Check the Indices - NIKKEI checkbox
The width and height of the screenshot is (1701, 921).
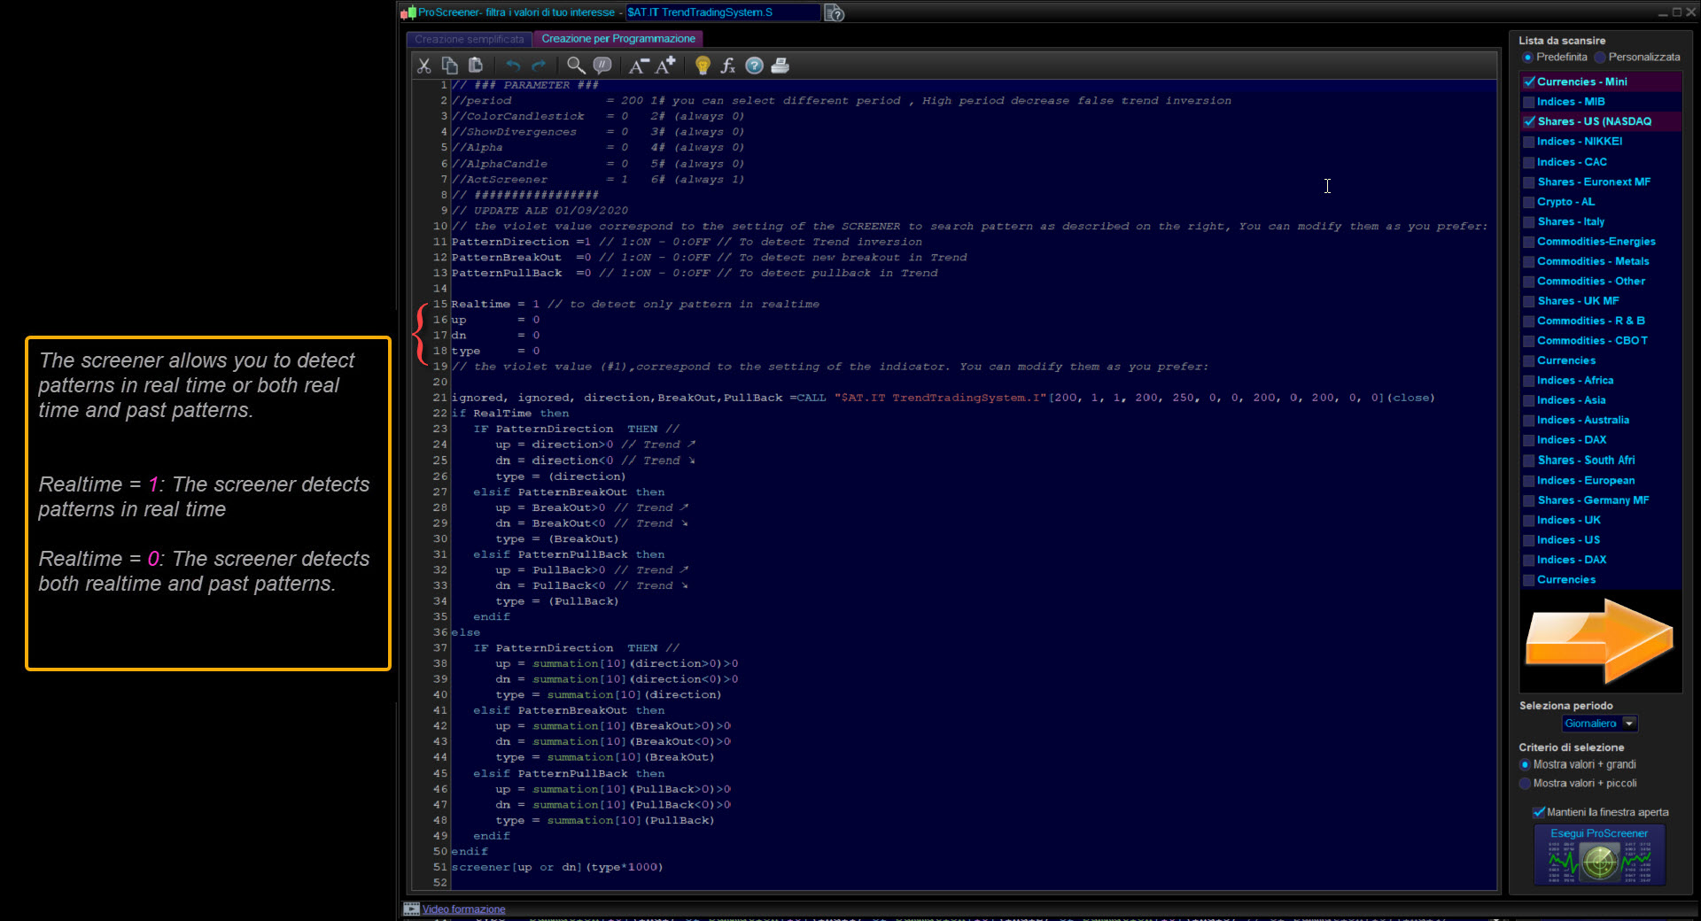[1529, 142]
